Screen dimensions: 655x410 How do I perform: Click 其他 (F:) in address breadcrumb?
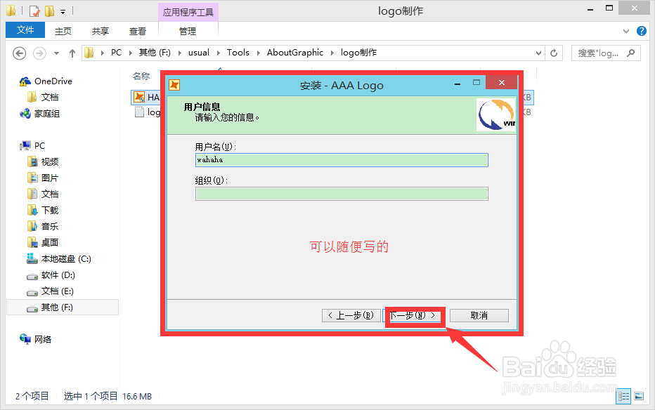point(155,53)
